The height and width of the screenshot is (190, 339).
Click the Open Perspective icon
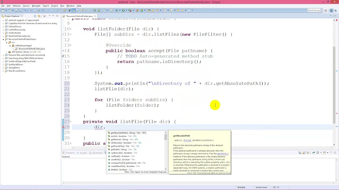tap(326, 10)
